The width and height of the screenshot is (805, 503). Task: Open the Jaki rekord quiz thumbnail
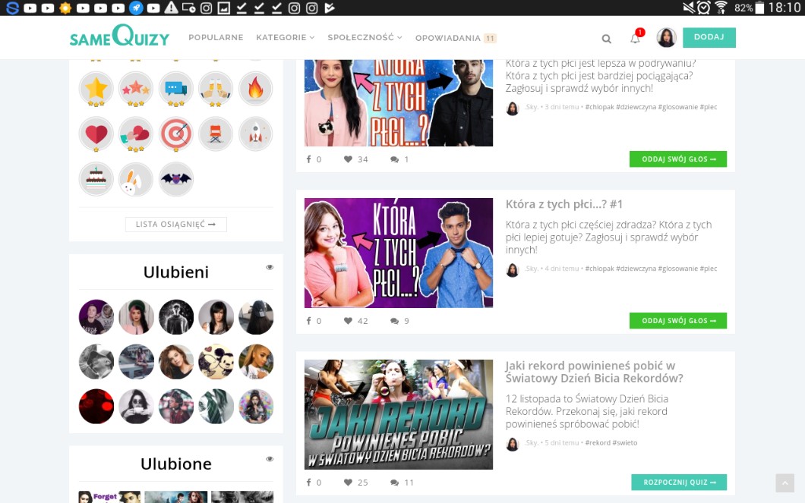pos(399,414)
